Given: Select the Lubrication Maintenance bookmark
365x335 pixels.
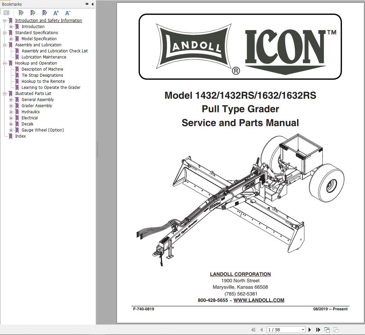Looking at the screenshot, I should pyautogui.click(x=44, y=57).
